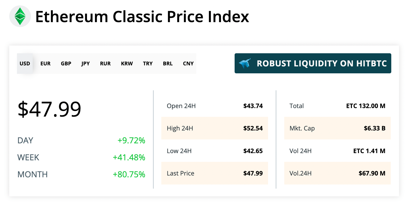
Task: Select the TRY currency option
Action: 148,63
